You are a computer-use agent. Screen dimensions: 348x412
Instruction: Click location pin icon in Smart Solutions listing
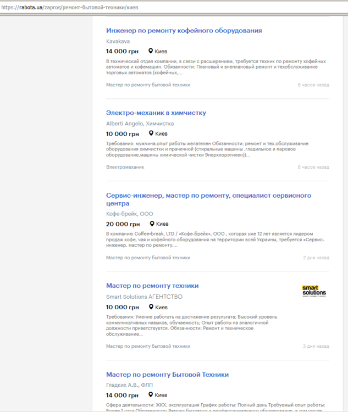click(151, 307)
